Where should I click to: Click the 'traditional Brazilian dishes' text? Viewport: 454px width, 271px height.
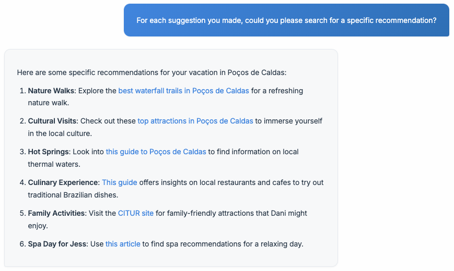click(73, 195)
